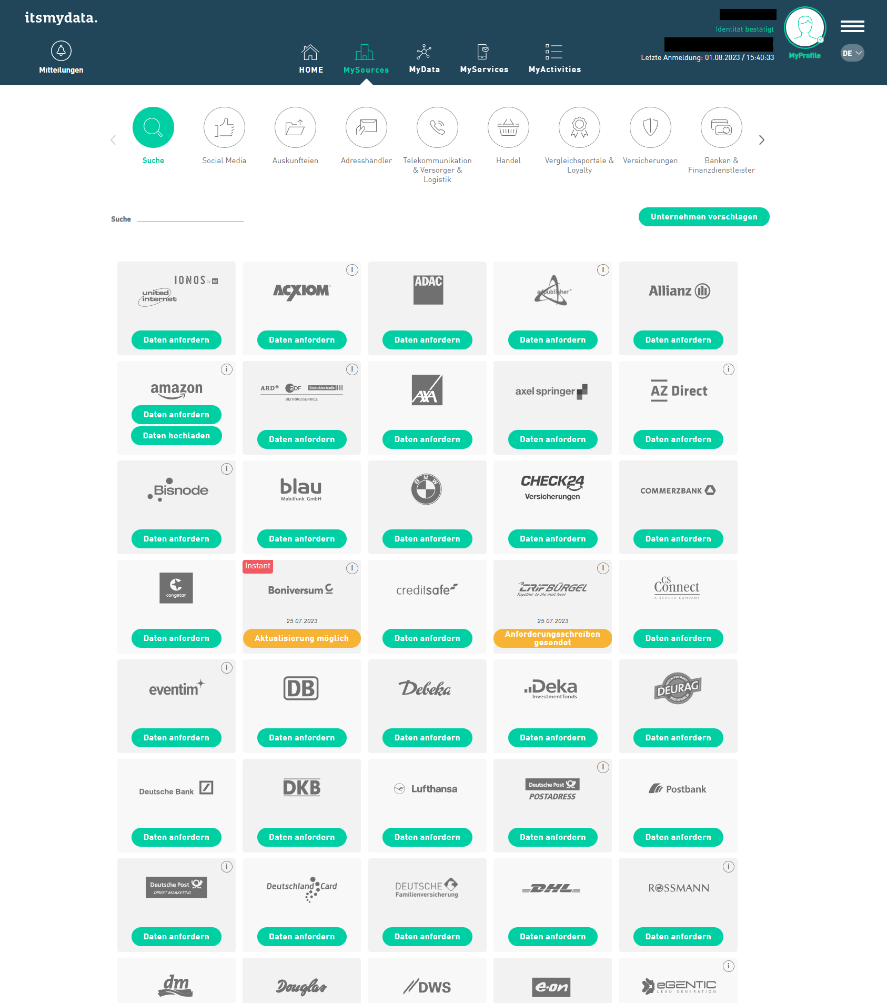Request data from Lufthansa
This screenshot has height=1003, width=887.
coord(427,837)
